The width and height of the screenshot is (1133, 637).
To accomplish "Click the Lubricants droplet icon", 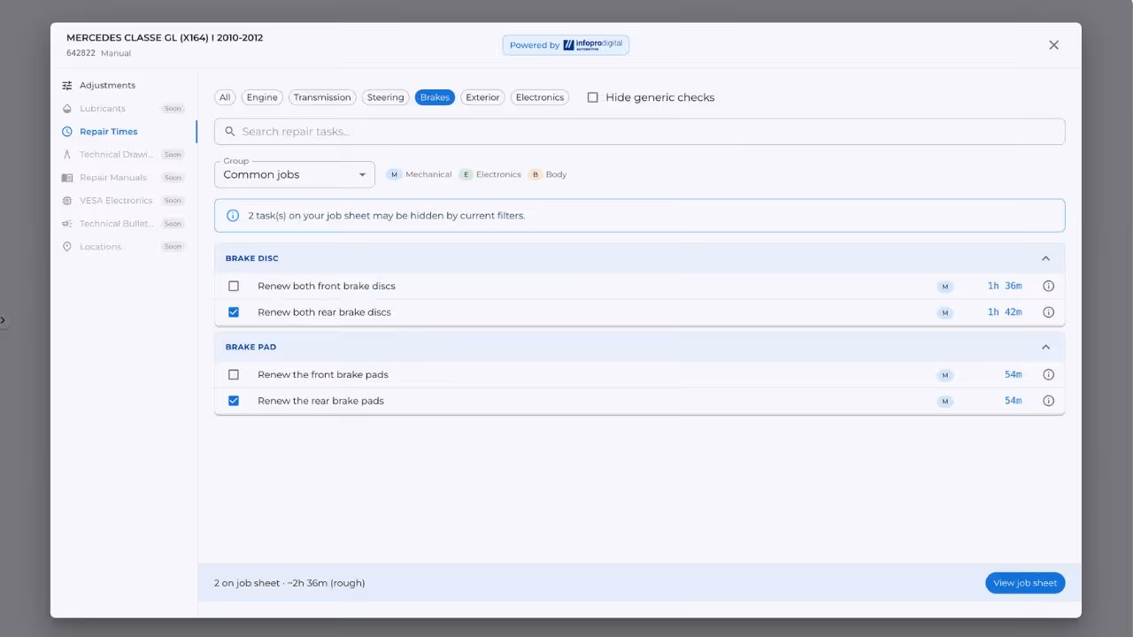I will (67, 109).
